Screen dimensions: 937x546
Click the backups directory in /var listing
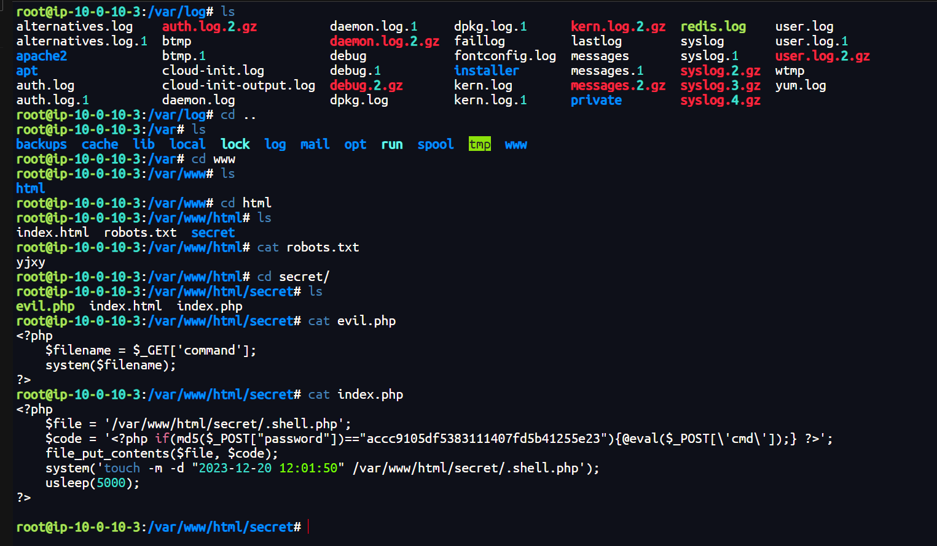tap(42, 144)
